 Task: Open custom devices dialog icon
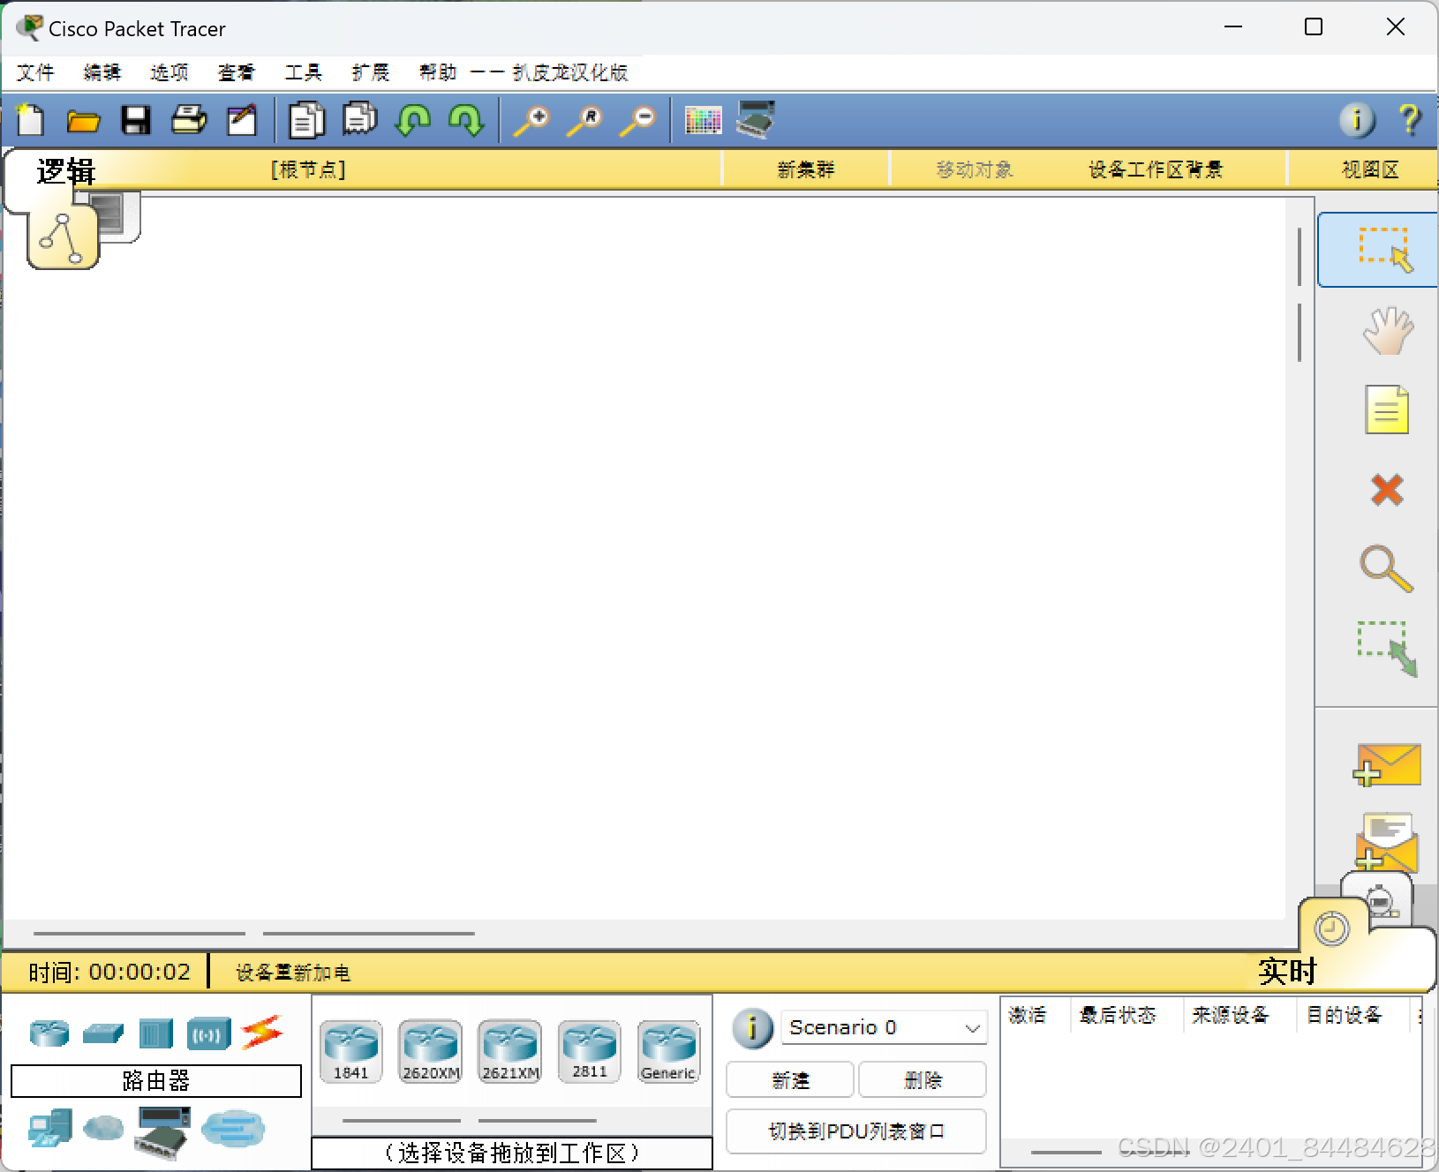click(x=756, y=119)
